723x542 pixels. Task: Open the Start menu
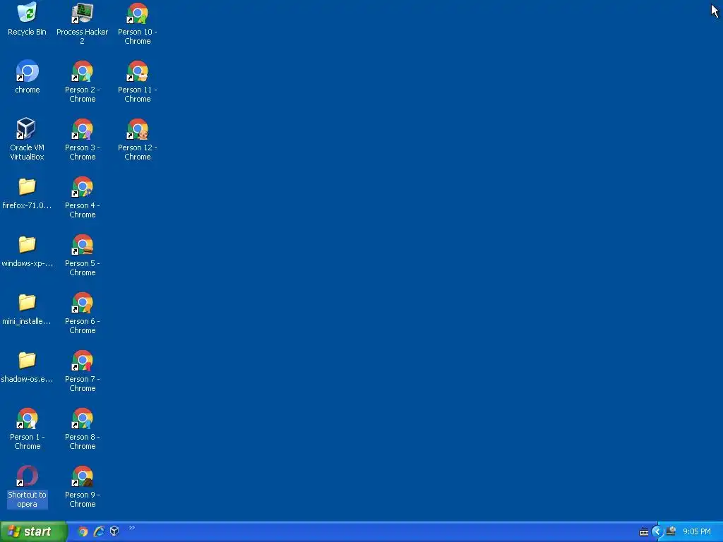pyautogui.click(x=33, y=531)
